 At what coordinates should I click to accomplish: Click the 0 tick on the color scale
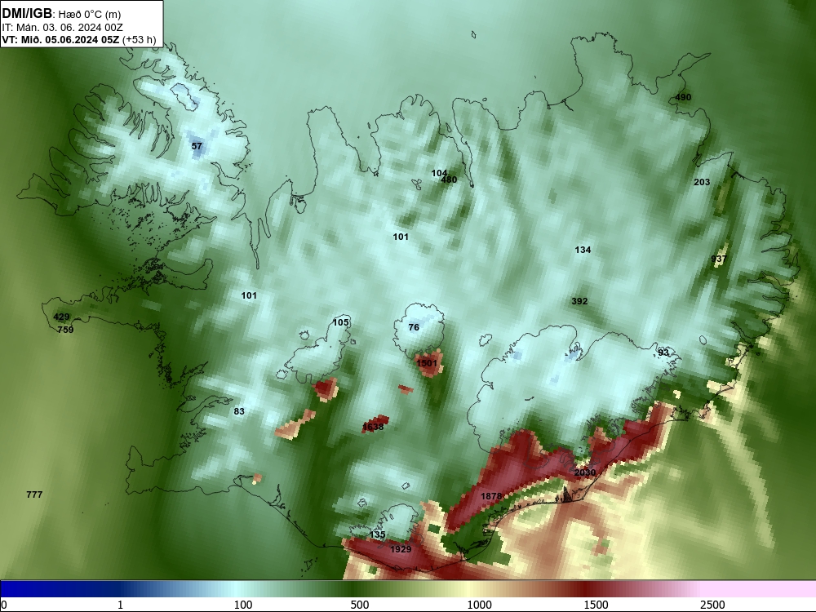click(5, 605)
